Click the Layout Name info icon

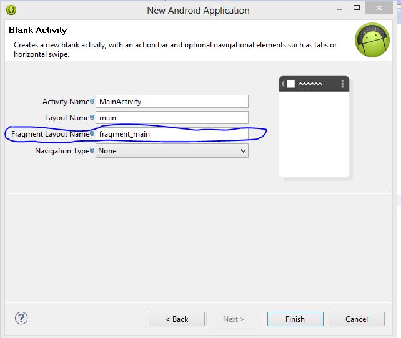(92, 117)
